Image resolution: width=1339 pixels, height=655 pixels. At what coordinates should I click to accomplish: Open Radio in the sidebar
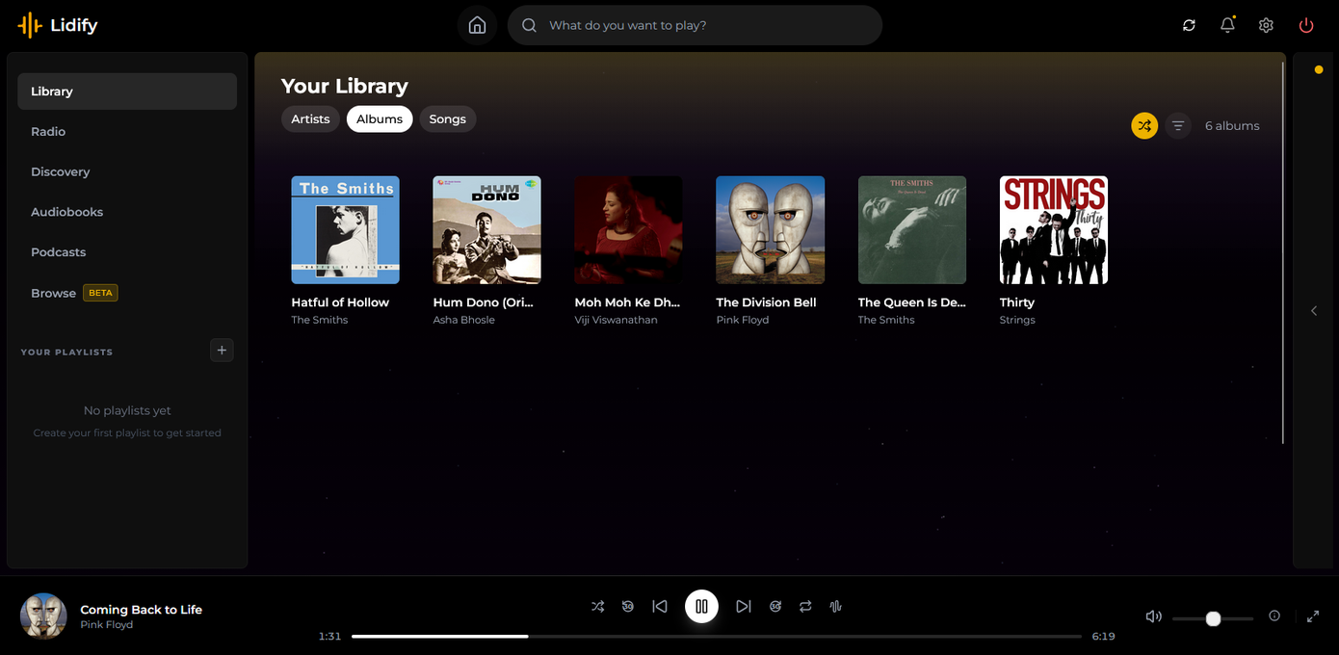(127, 132)
